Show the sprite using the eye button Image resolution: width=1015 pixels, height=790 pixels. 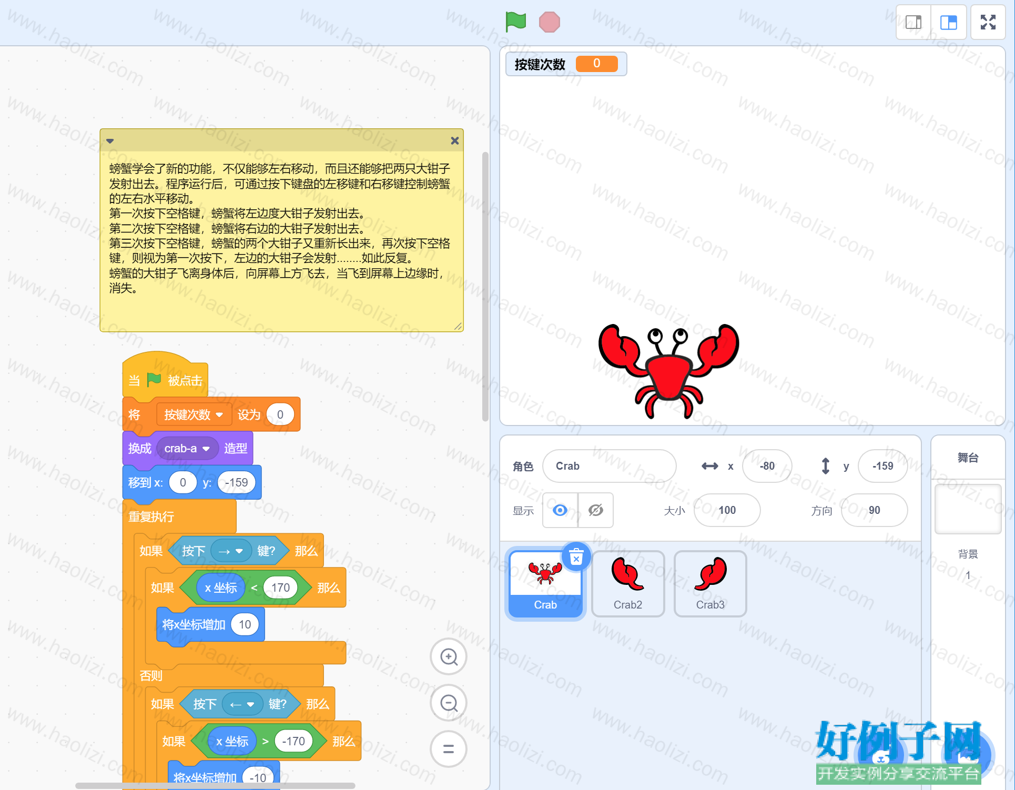(560, 510)
